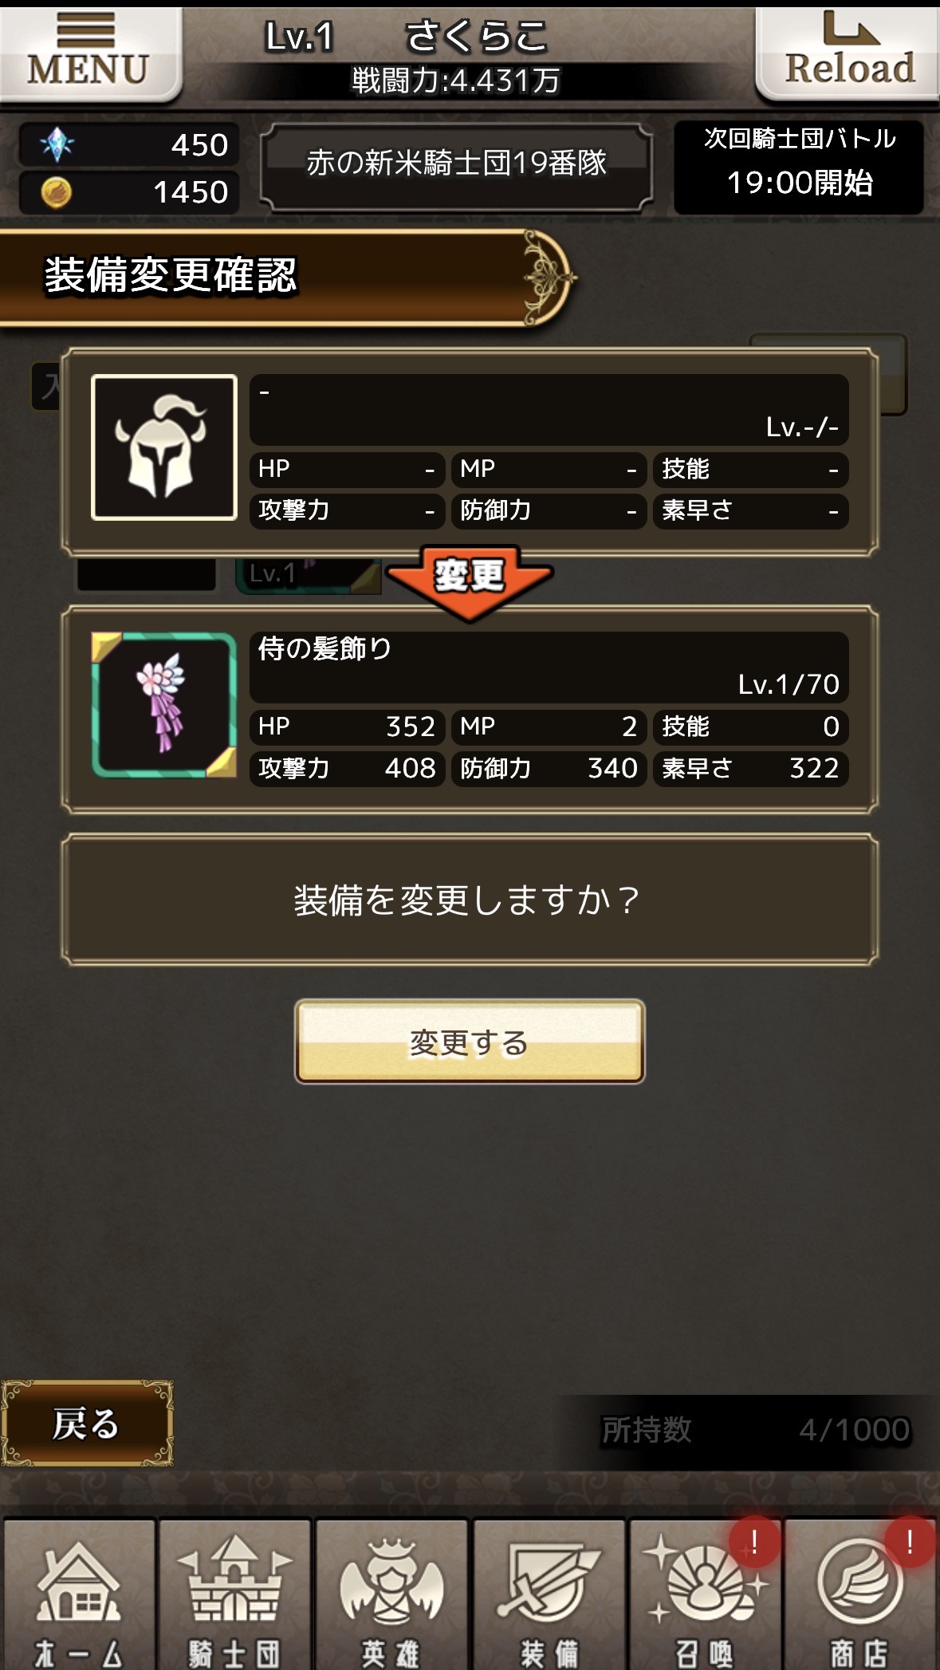
Task: Tap the 所持数 4/1000 counter
Action: point(755,1430)
